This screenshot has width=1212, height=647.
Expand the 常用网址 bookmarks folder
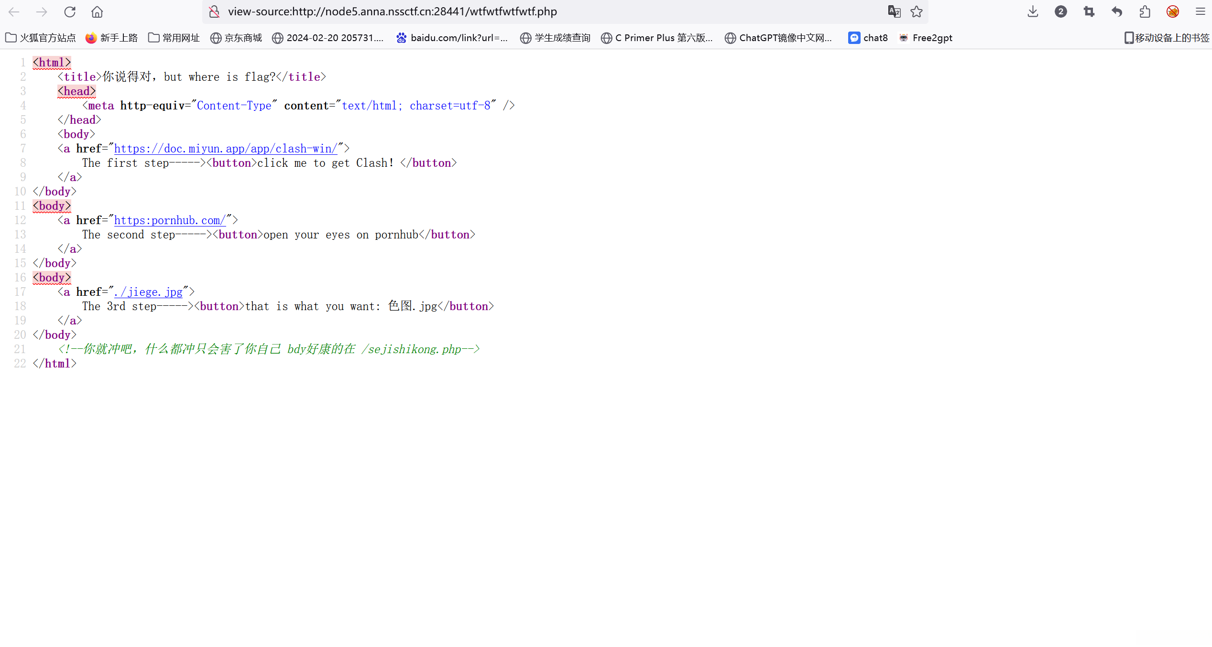coord(174,38)
